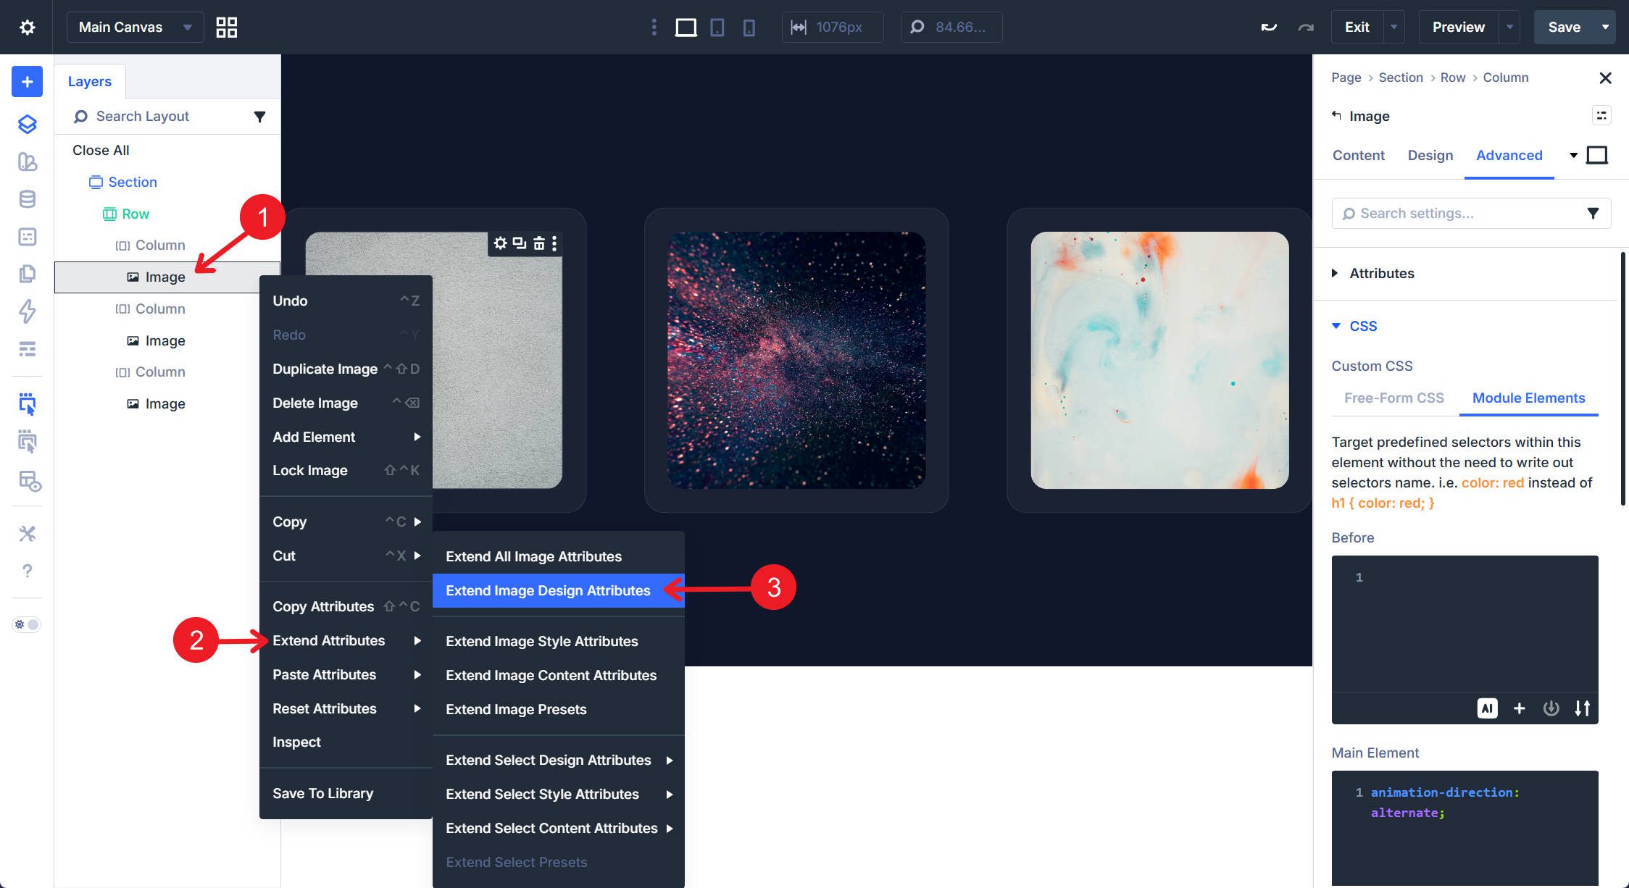Open the image settings gear on the canvas toolbar
Viewport: 1629px width, 888px height.
coord(500,243)
